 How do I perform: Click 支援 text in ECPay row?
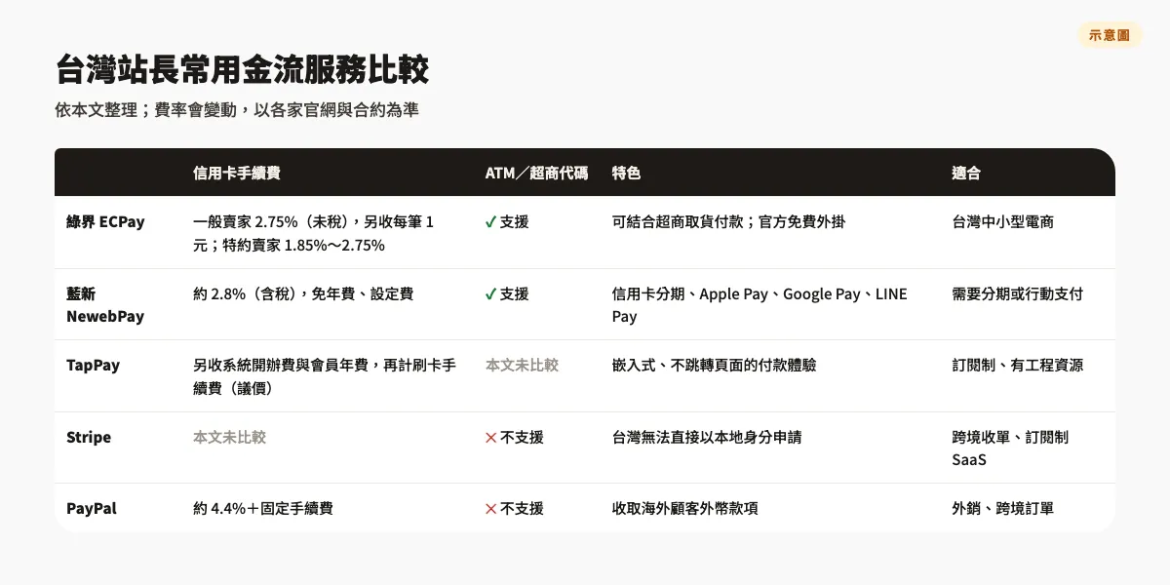pyautogui.click(x=515, y=221)
